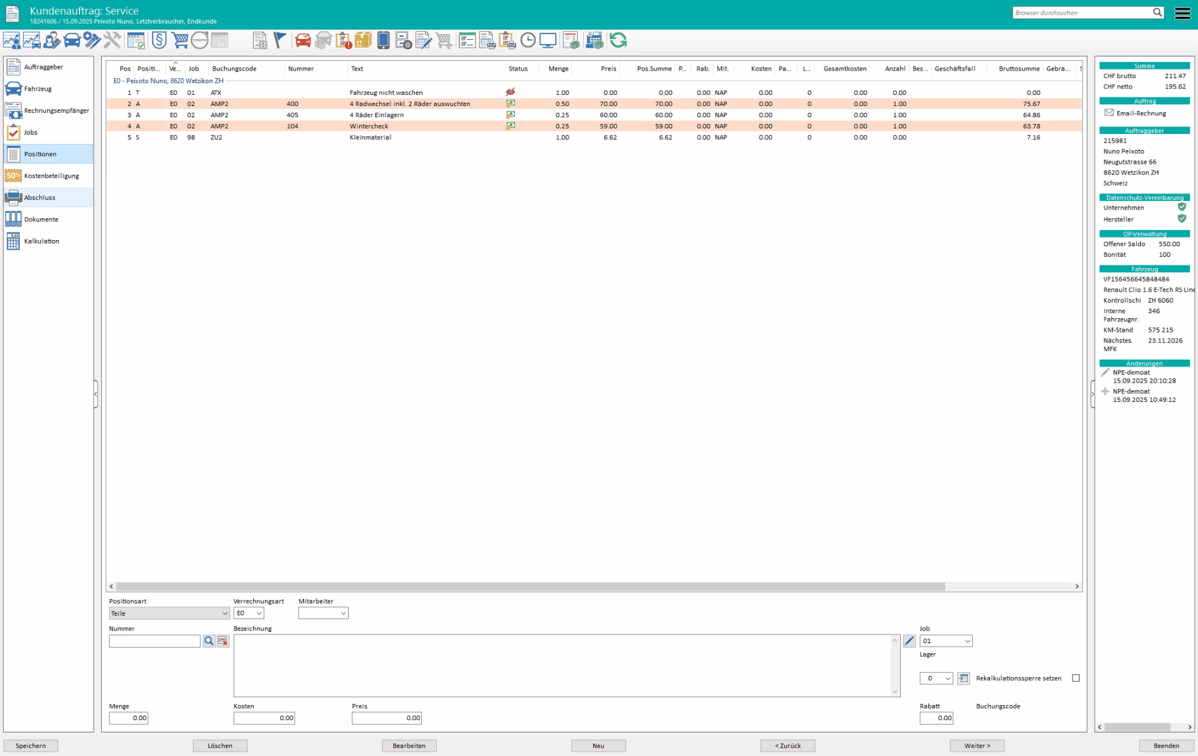Image resolution: width=1198 pixels, height=756 pixels.
Task: Click the clock toolbar icon
Action: [x=527, y=41]
